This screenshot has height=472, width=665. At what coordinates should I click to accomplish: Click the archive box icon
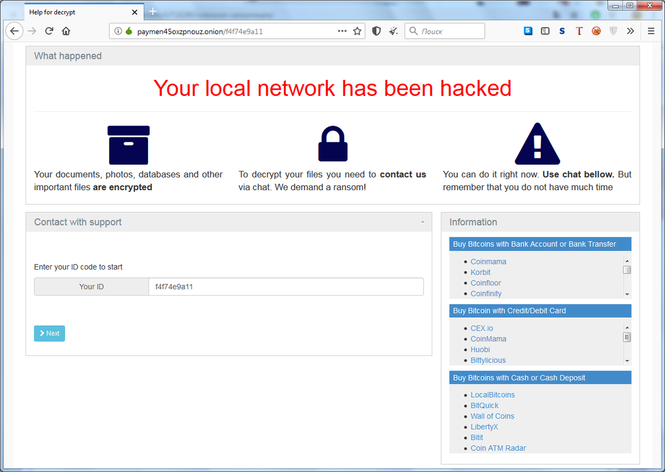click(129, 145)
